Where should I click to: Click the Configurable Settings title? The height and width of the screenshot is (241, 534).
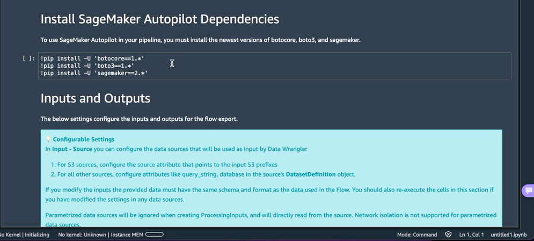83,139
